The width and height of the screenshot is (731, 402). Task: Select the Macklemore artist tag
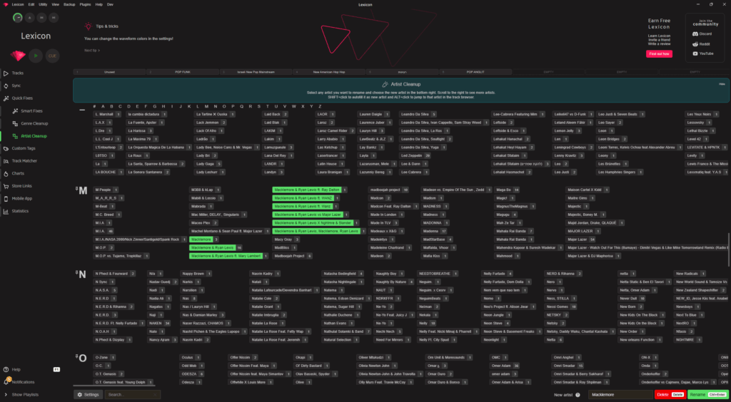202,239
